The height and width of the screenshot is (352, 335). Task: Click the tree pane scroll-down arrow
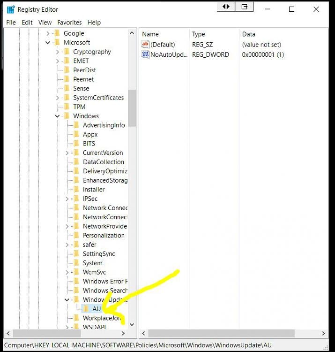(x=132, y=324)
